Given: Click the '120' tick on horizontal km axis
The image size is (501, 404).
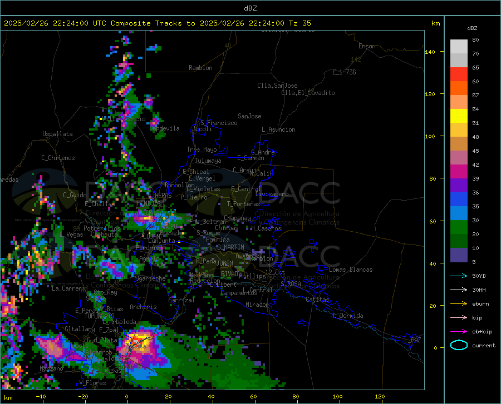Looking at the screenshot, I should (x=380, y=397).
